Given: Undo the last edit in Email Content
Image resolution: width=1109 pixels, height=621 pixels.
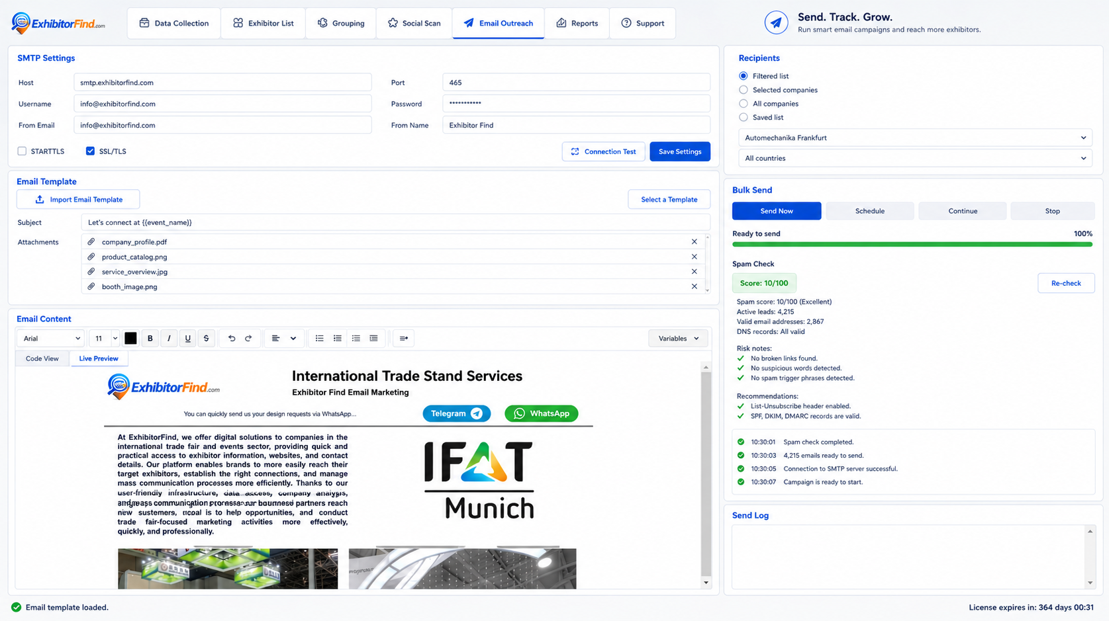Looking at the screenshot, I should click(x=232, y=339).
